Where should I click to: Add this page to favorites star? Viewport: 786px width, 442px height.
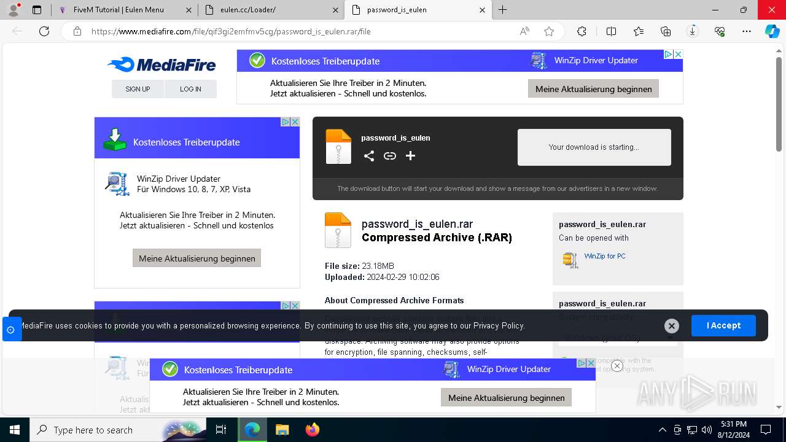[x=549, y=31]
